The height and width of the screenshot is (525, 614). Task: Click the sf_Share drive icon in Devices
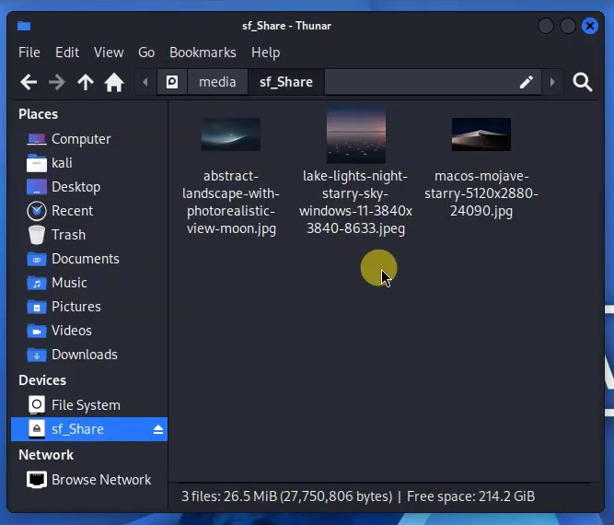[x=37, y=429]
